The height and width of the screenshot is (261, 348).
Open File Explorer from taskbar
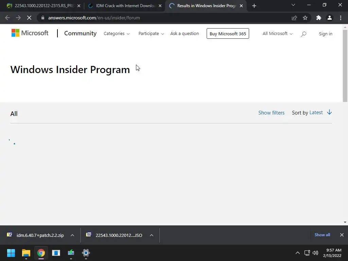coord(26,253)
